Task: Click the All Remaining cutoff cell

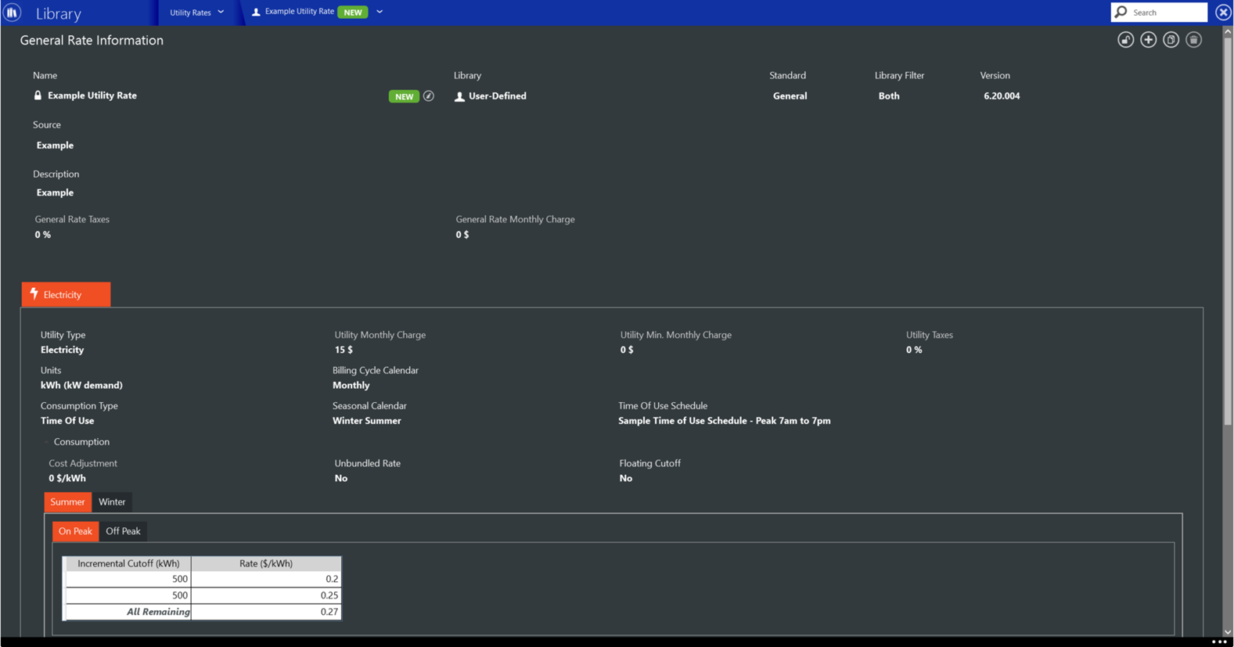Action: click(128, 612)
